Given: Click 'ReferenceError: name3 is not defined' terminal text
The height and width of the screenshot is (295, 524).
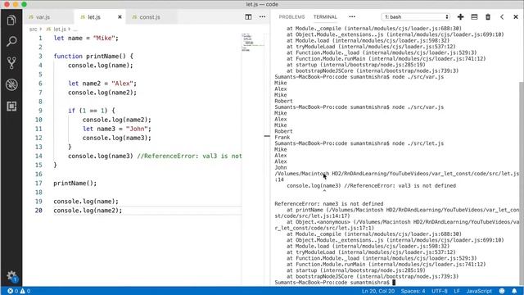Looking at the screenshot, I should [x=329, y=204].
